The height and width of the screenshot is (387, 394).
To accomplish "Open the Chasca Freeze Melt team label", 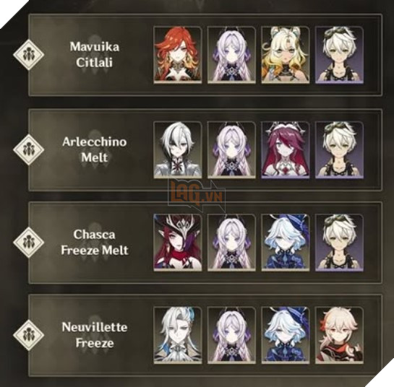I will (95, 242).
